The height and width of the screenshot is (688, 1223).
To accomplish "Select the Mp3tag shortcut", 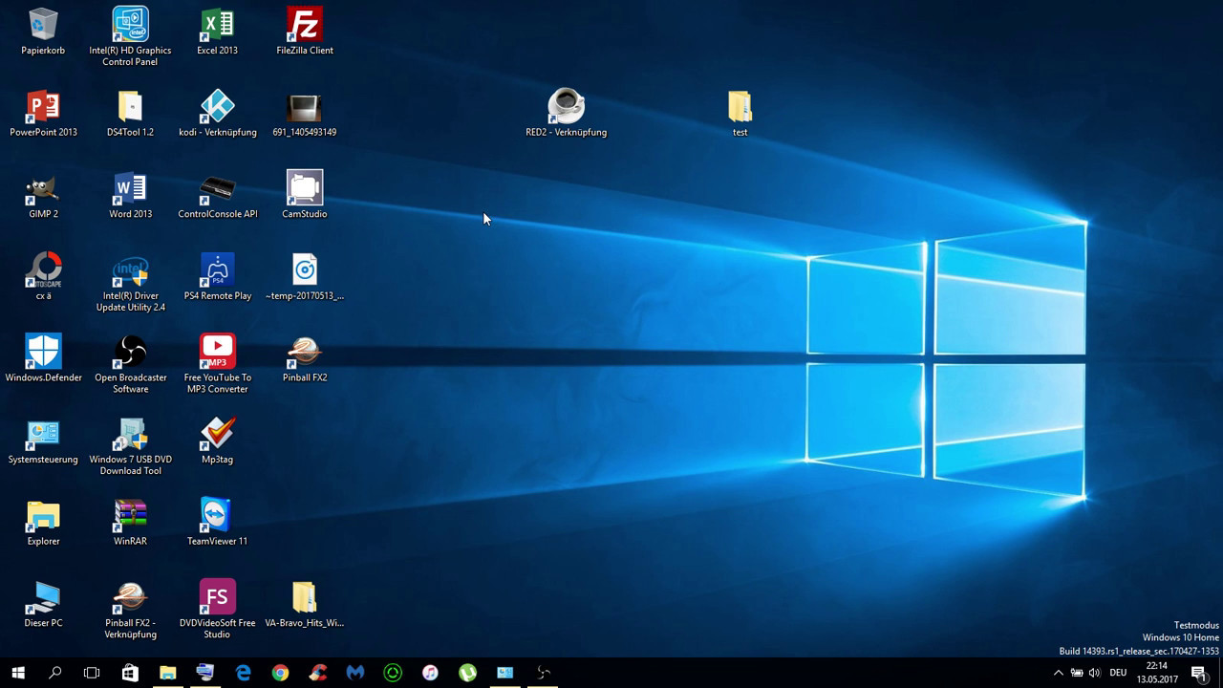I will pos(217,434).
